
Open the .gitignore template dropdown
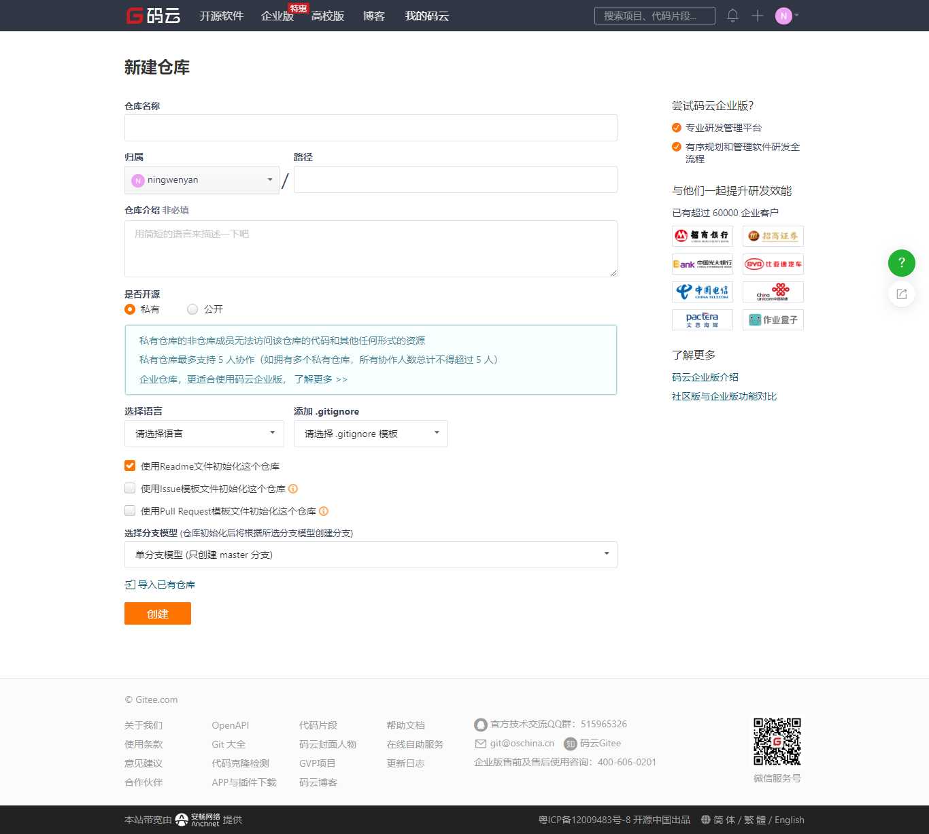point(371,434)
